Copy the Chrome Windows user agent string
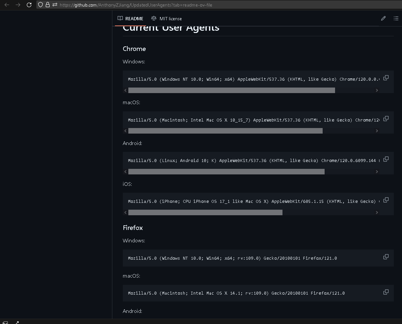Image resolution: width=402 pixels, height=324 pixels. pos(386,78)
